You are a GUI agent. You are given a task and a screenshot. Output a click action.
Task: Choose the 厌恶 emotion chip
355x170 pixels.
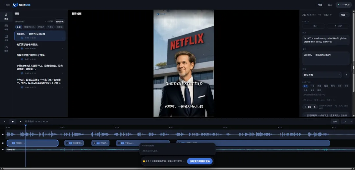319,90
